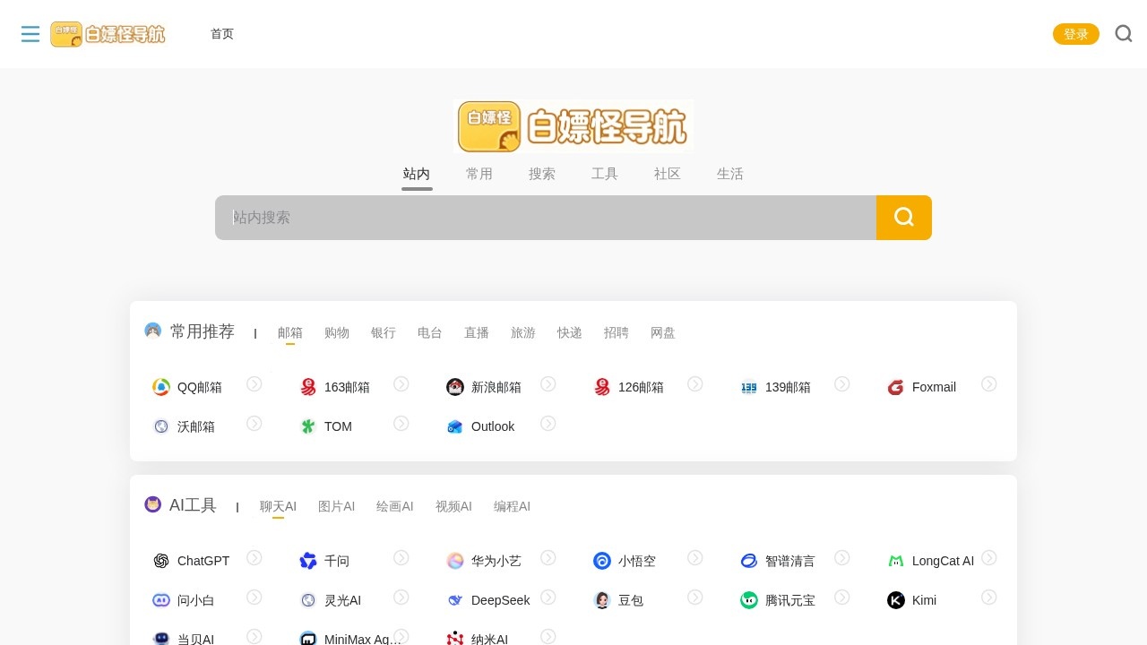Open detail arrow next to Foxmail
1147x645 pixels.
(x=989, y=383)
